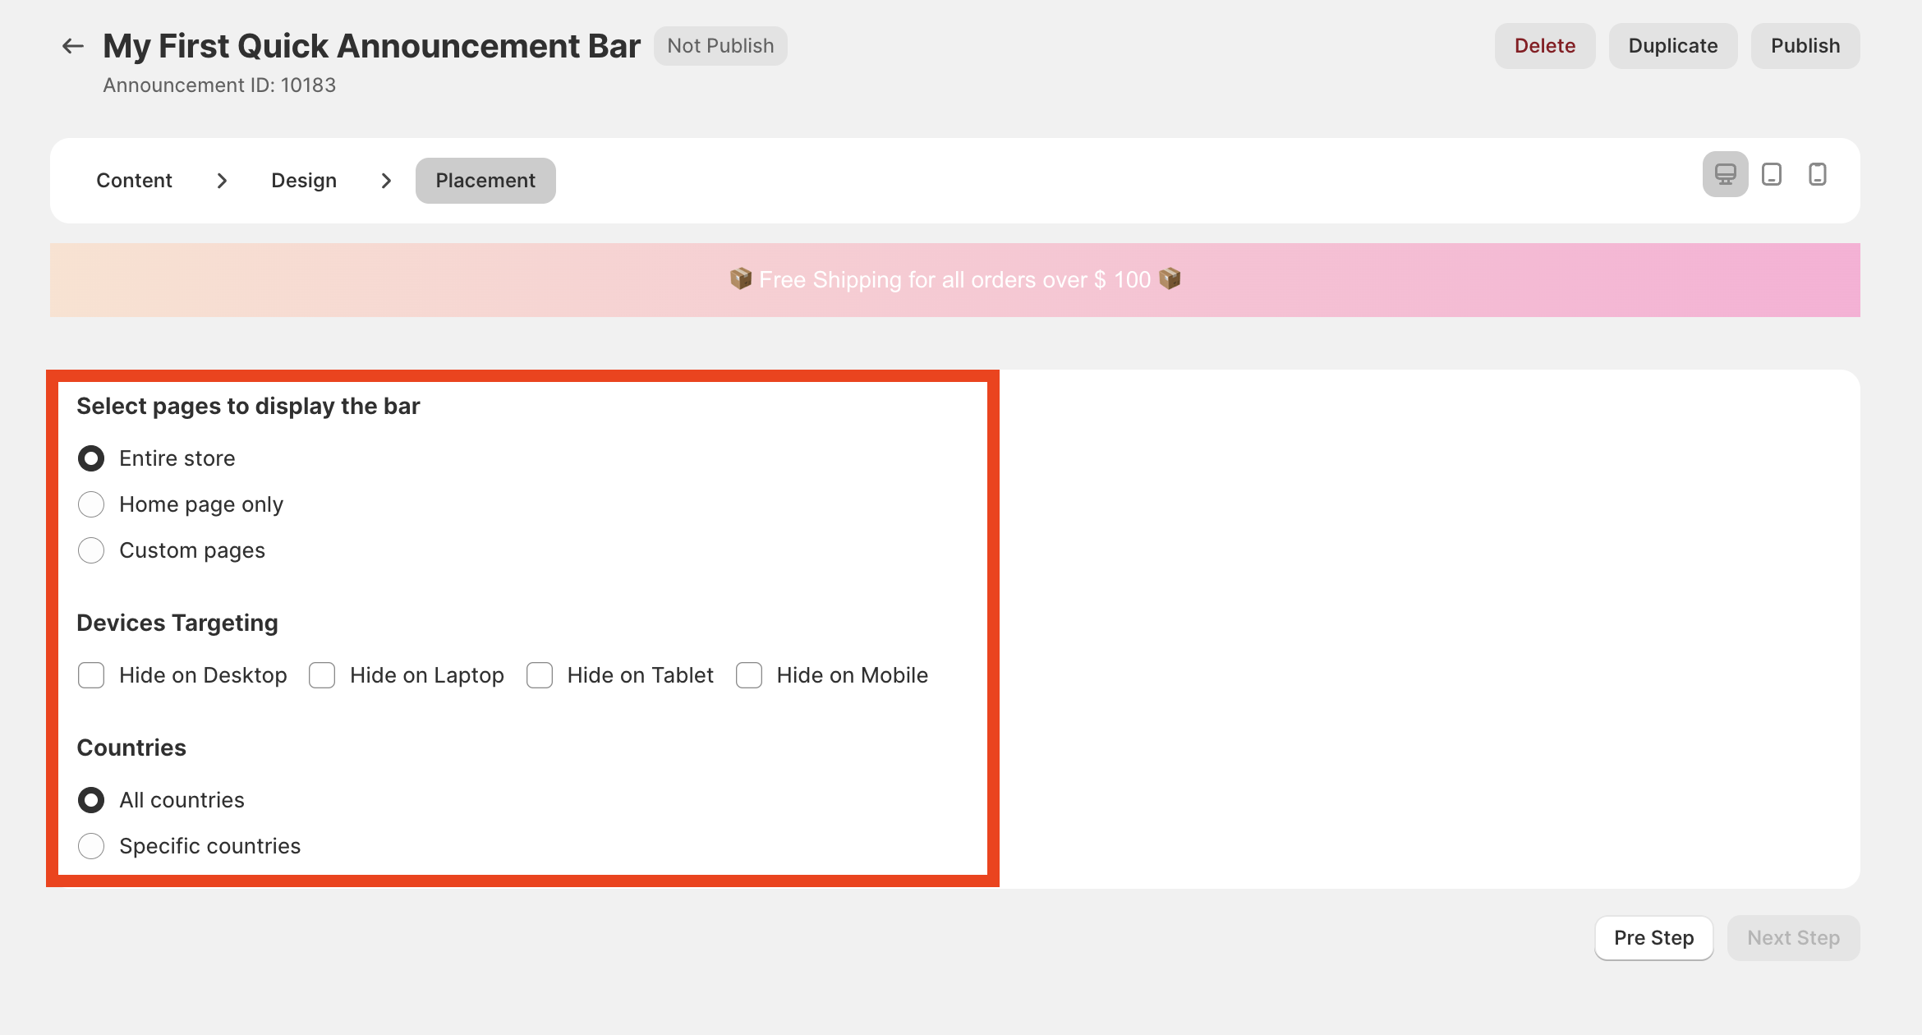Click chevron between Design and Placement
Viewport: 1922px width, 1035px height.
pyautogui.click(x=386, y=181)
